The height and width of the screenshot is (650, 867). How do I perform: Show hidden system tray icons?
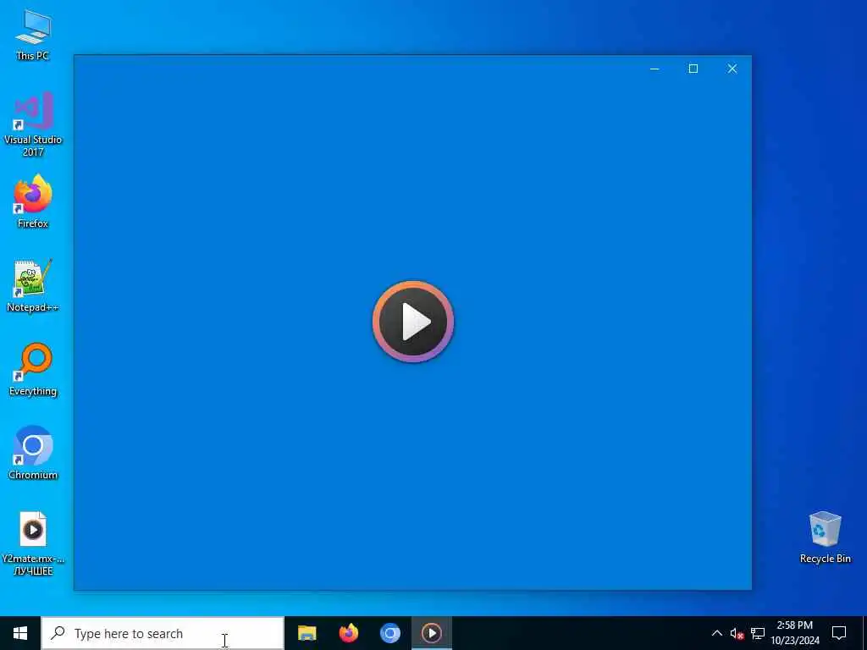coord(716,633)
